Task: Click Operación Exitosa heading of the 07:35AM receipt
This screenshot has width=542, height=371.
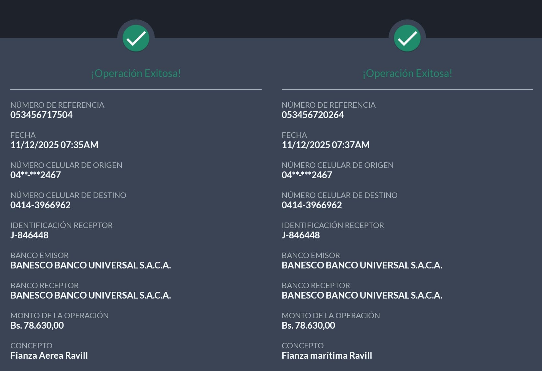Action: [x=136, y=73]
